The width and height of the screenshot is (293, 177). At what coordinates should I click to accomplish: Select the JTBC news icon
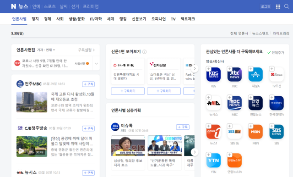pyautogui.click(x=234, y=74)
